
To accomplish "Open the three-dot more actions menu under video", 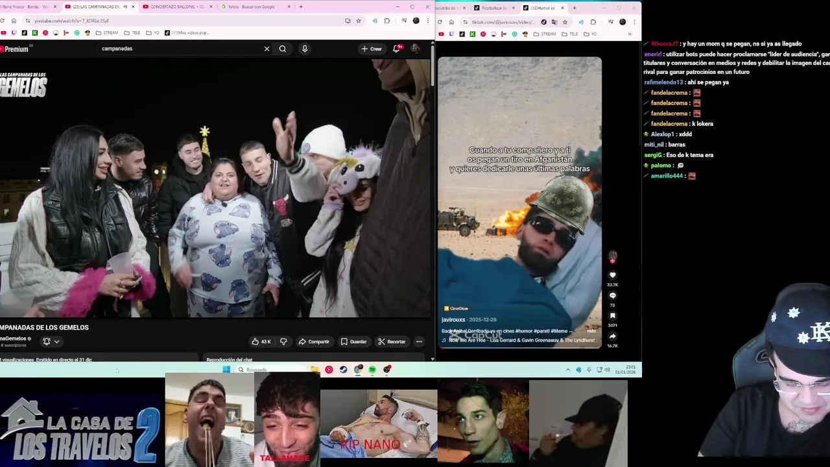I will click(x=419, y=342).
